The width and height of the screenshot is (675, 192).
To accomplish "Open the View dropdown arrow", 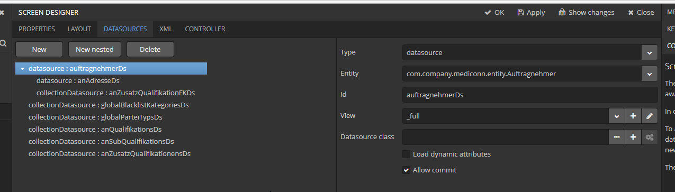I will pyautogui.click(x=617, y=116).
